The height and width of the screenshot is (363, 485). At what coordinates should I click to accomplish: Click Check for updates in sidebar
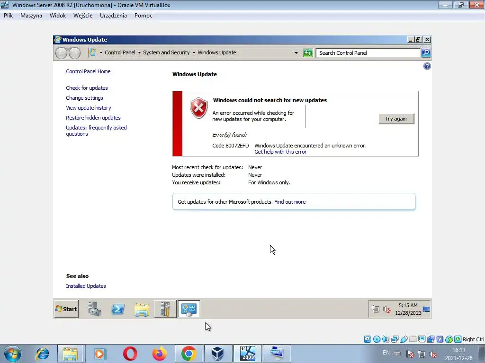point(87,88)
